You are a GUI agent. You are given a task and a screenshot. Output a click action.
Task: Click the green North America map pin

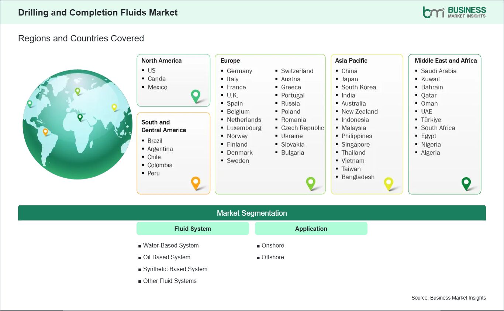click(x=195, y=96)
